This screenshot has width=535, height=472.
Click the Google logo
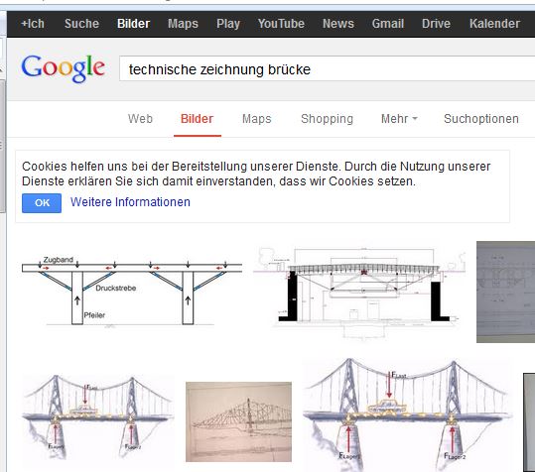(64, 68)
